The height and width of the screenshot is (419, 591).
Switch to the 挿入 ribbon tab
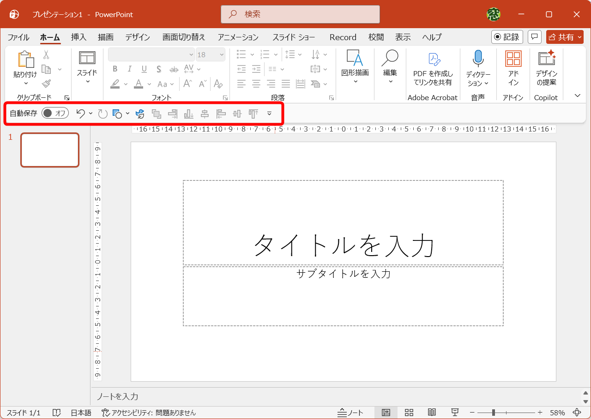pos(78,37)
